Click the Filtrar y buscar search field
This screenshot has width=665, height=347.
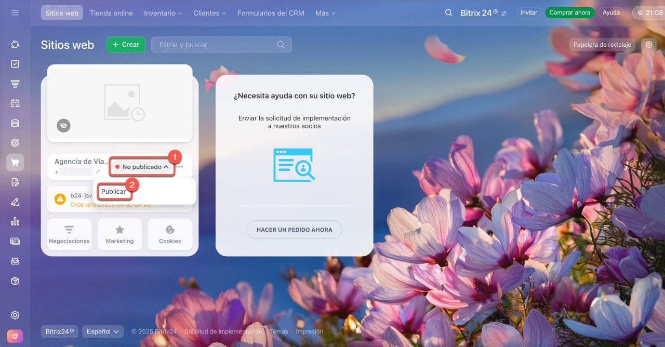click(216, 45)
